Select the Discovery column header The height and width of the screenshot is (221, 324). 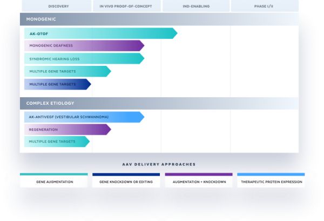pyautogui.click(x=58, y=6)
